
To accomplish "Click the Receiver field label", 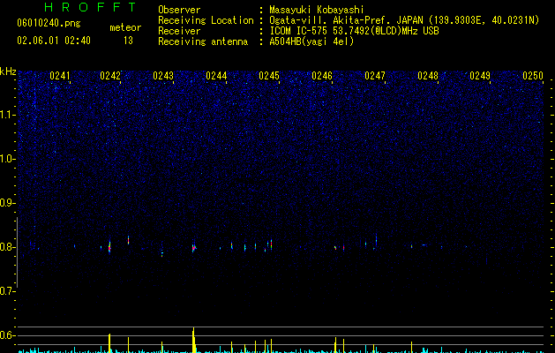I will tap(179, 31).
